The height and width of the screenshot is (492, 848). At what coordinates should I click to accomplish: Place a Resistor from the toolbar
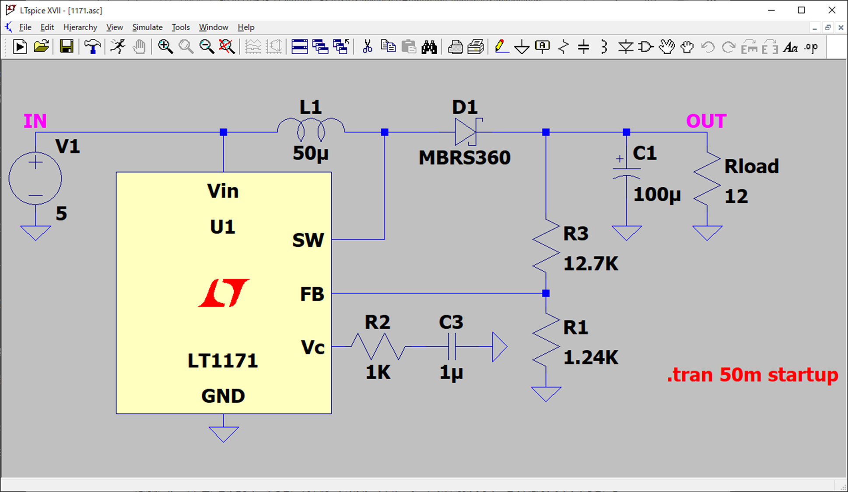(x=564, y=46)
